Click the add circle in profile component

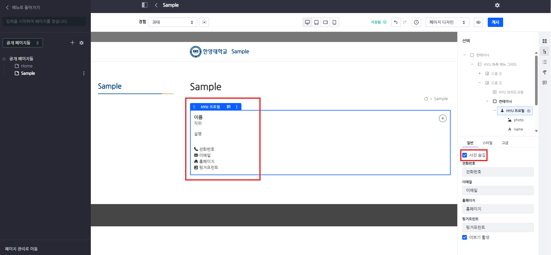[x=442, y=118]
